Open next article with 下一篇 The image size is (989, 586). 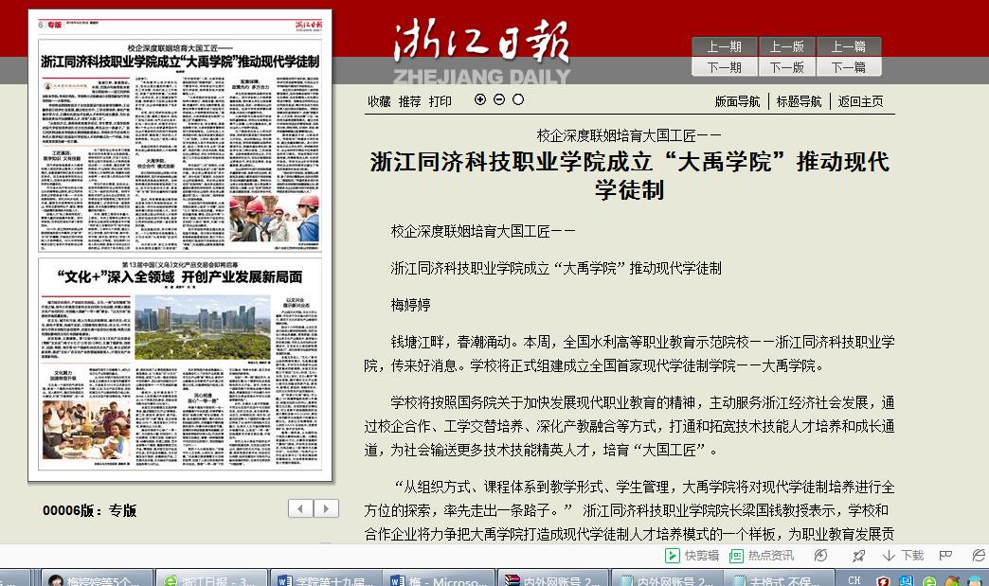coord(849,67)
